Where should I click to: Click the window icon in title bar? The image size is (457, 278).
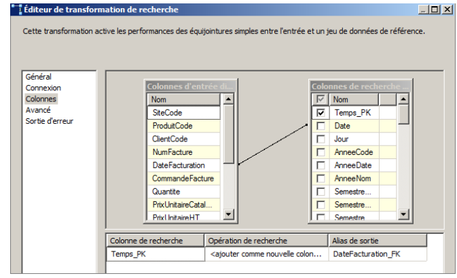[7, 10]
